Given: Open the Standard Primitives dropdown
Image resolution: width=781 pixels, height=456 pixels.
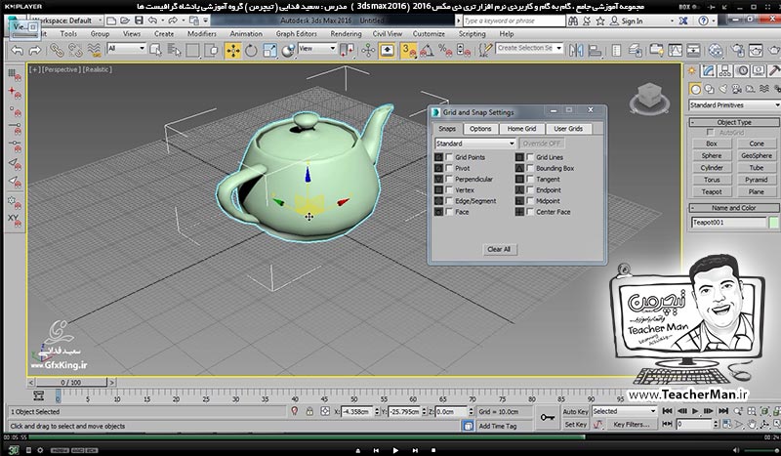Looking at the screenshot, I should (x=734, y=105).
